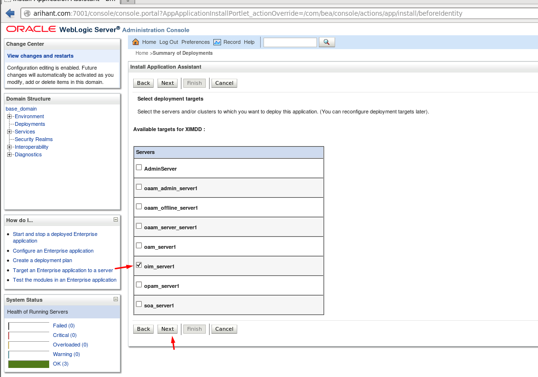Expand the Interoperability tree node
The image size is (538, 377).
tap(9, 147)
